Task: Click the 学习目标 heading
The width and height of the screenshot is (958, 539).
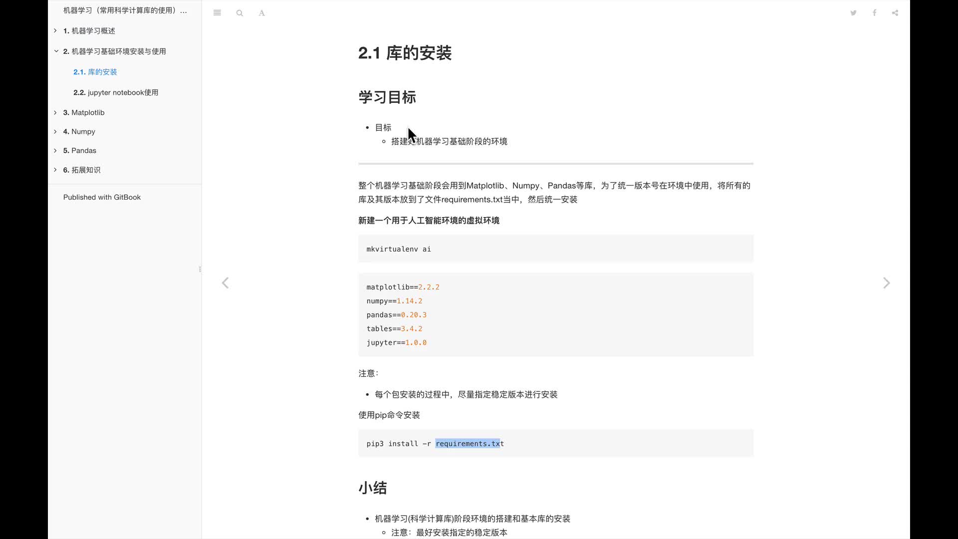Action: coord(387,97)
